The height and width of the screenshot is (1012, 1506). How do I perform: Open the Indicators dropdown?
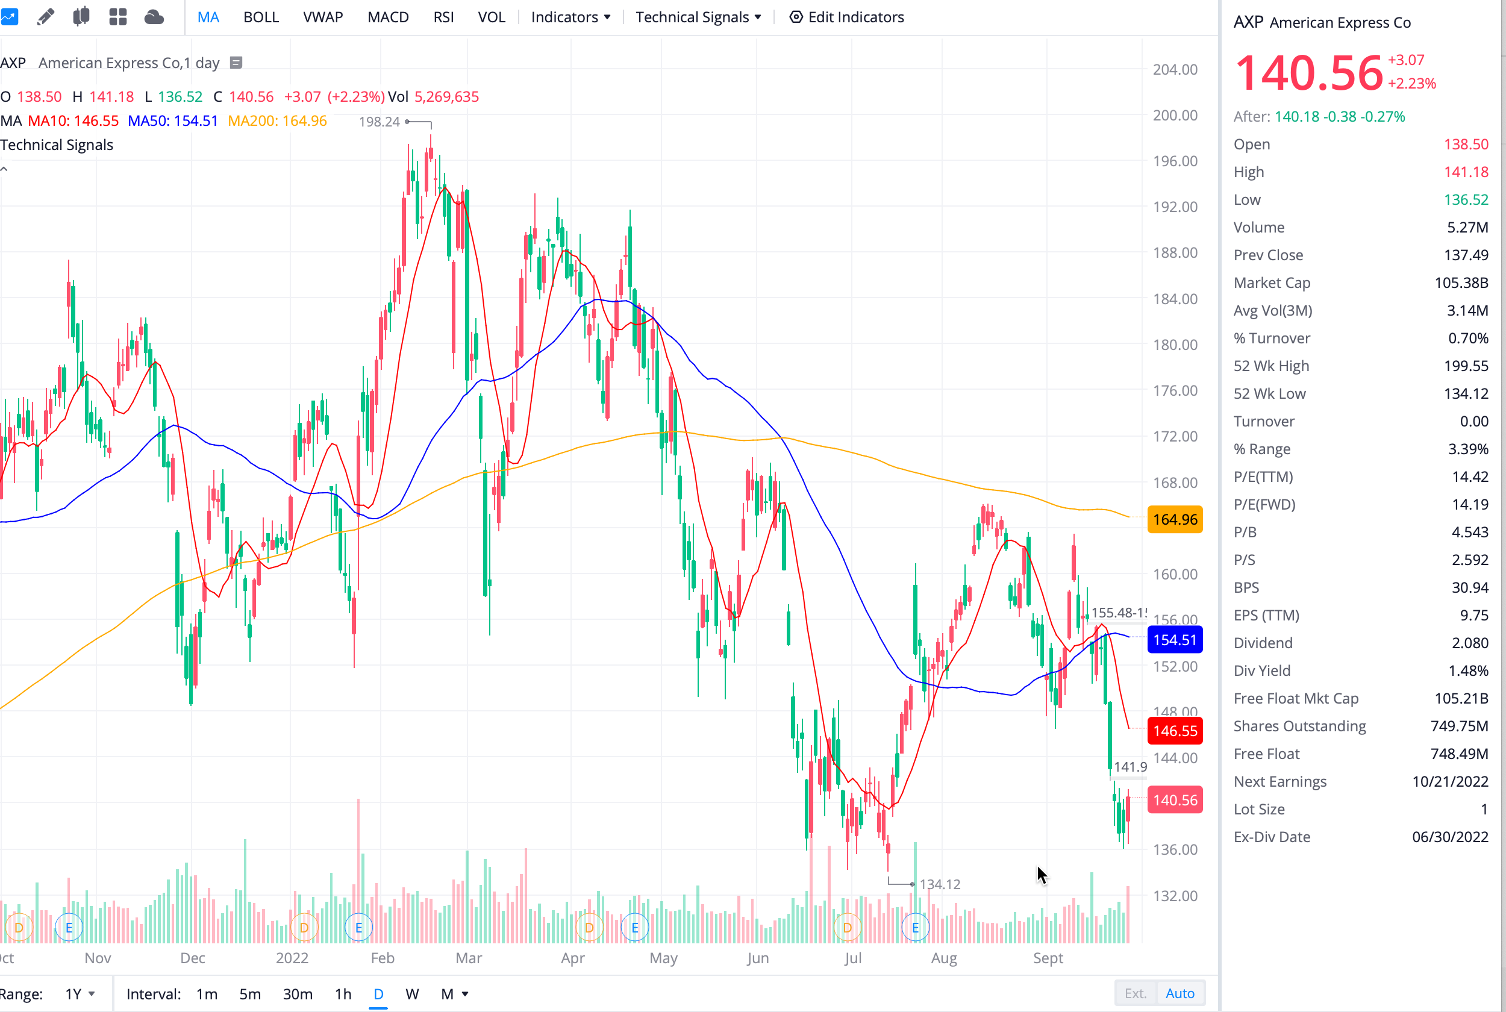point(570,17)
